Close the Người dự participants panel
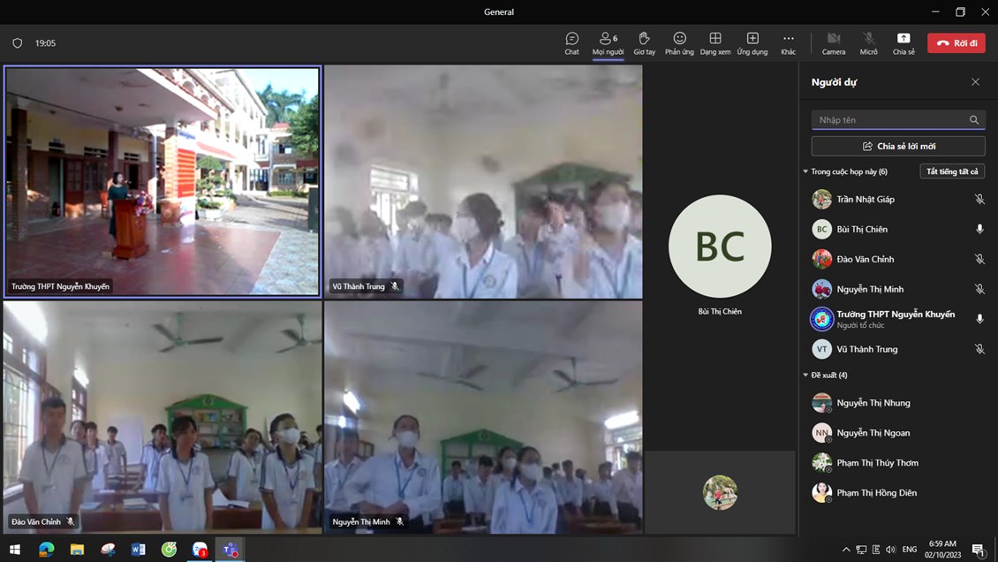This screenshot has width=998, height=562. 975,82
